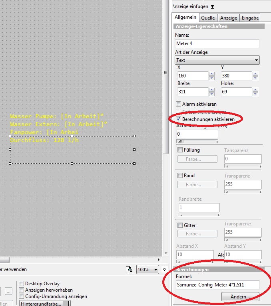Screen dimensions: 271x306
Task: Click the Farbe button under Gitter
Action: [197, 234]
